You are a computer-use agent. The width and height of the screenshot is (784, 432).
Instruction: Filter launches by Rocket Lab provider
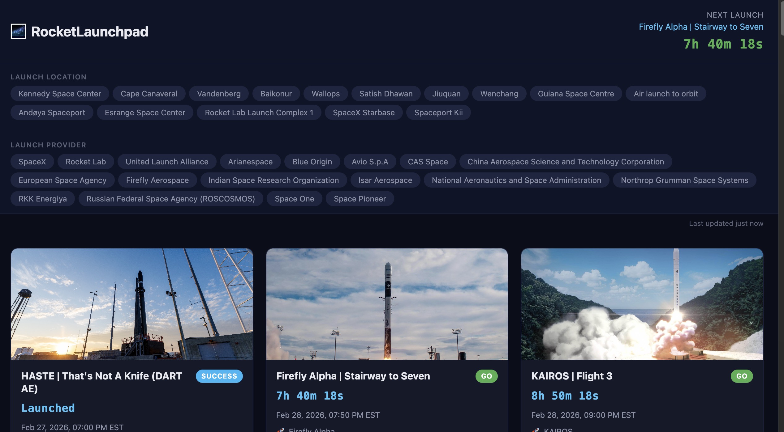86,162
